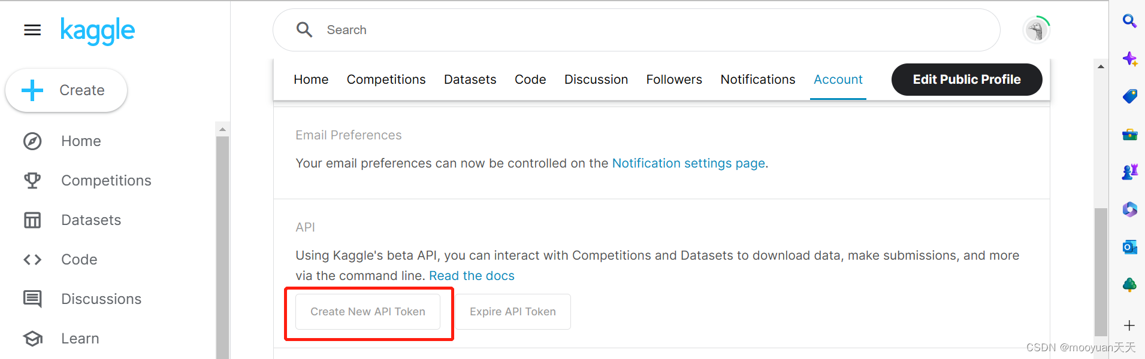The width and height of the screenshot is (1145, 359).
Task: Open the Outlook icon in browser sidebar
Action: [x=1130, y=247]
